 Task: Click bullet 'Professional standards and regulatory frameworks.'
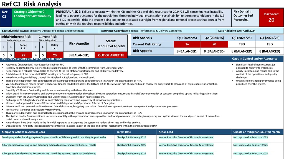tap(33, 110)
